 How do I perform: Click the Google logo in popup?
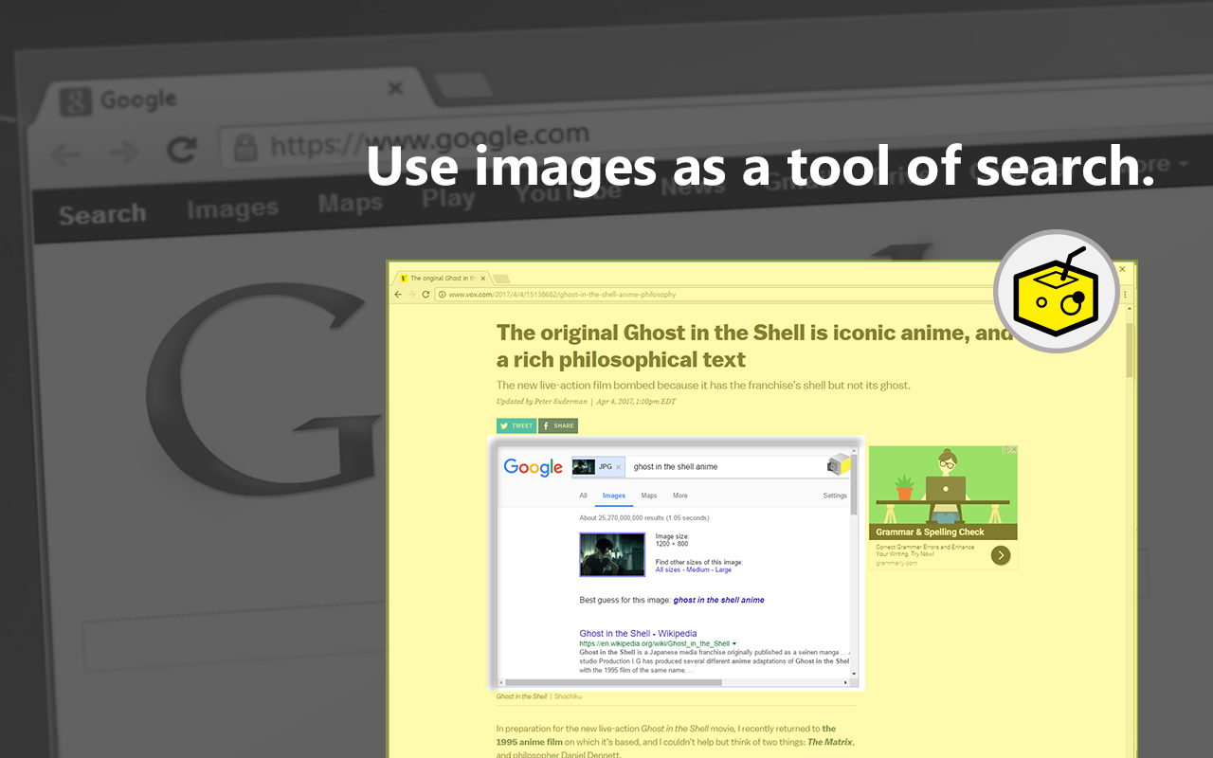[534, 467]
